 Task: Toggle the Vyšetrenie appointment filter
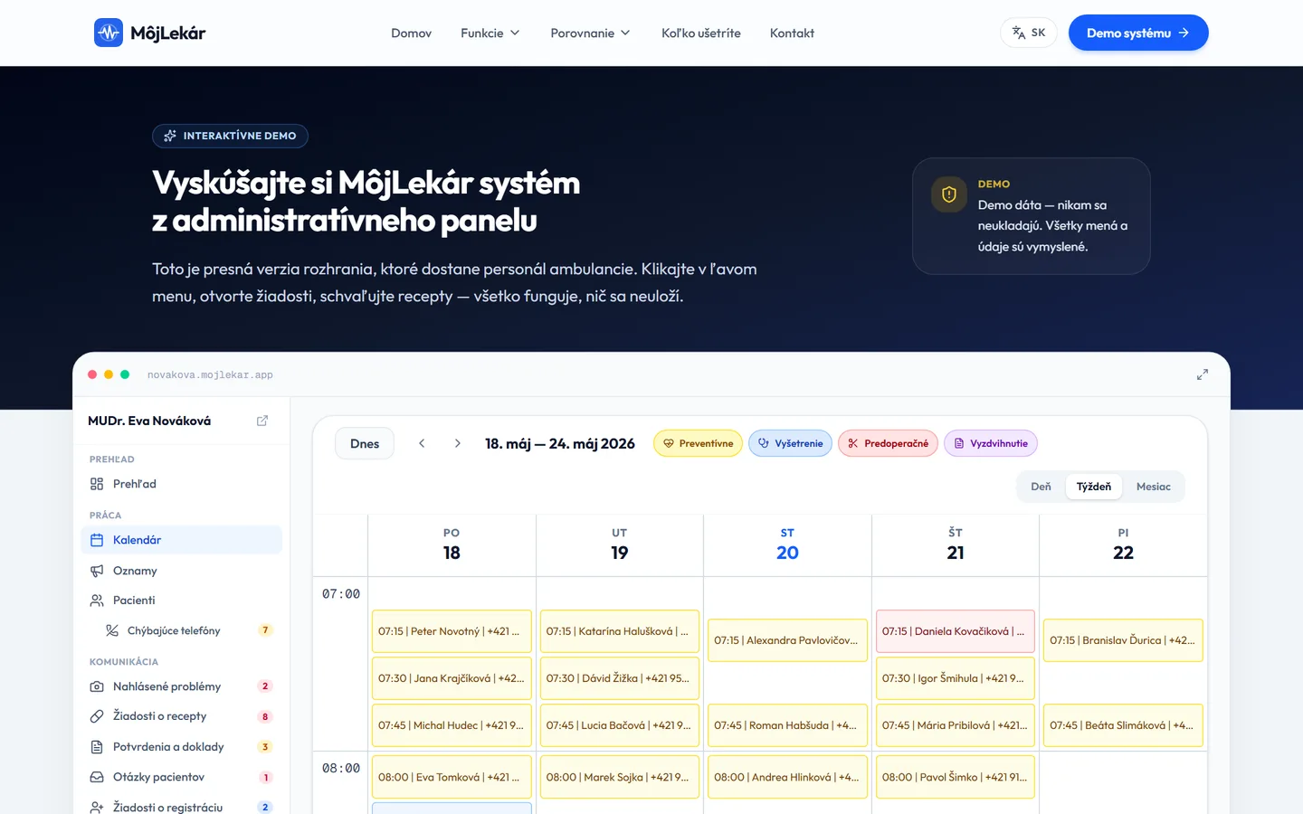click(x=790, y=443)
